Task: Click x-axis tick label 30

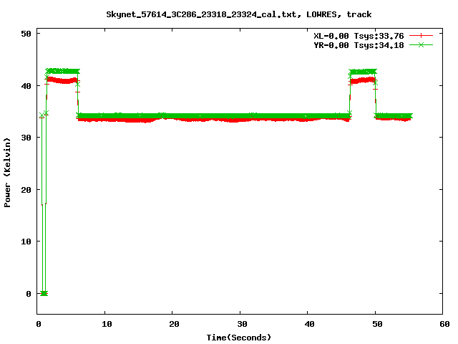Action: click(242, 324)
